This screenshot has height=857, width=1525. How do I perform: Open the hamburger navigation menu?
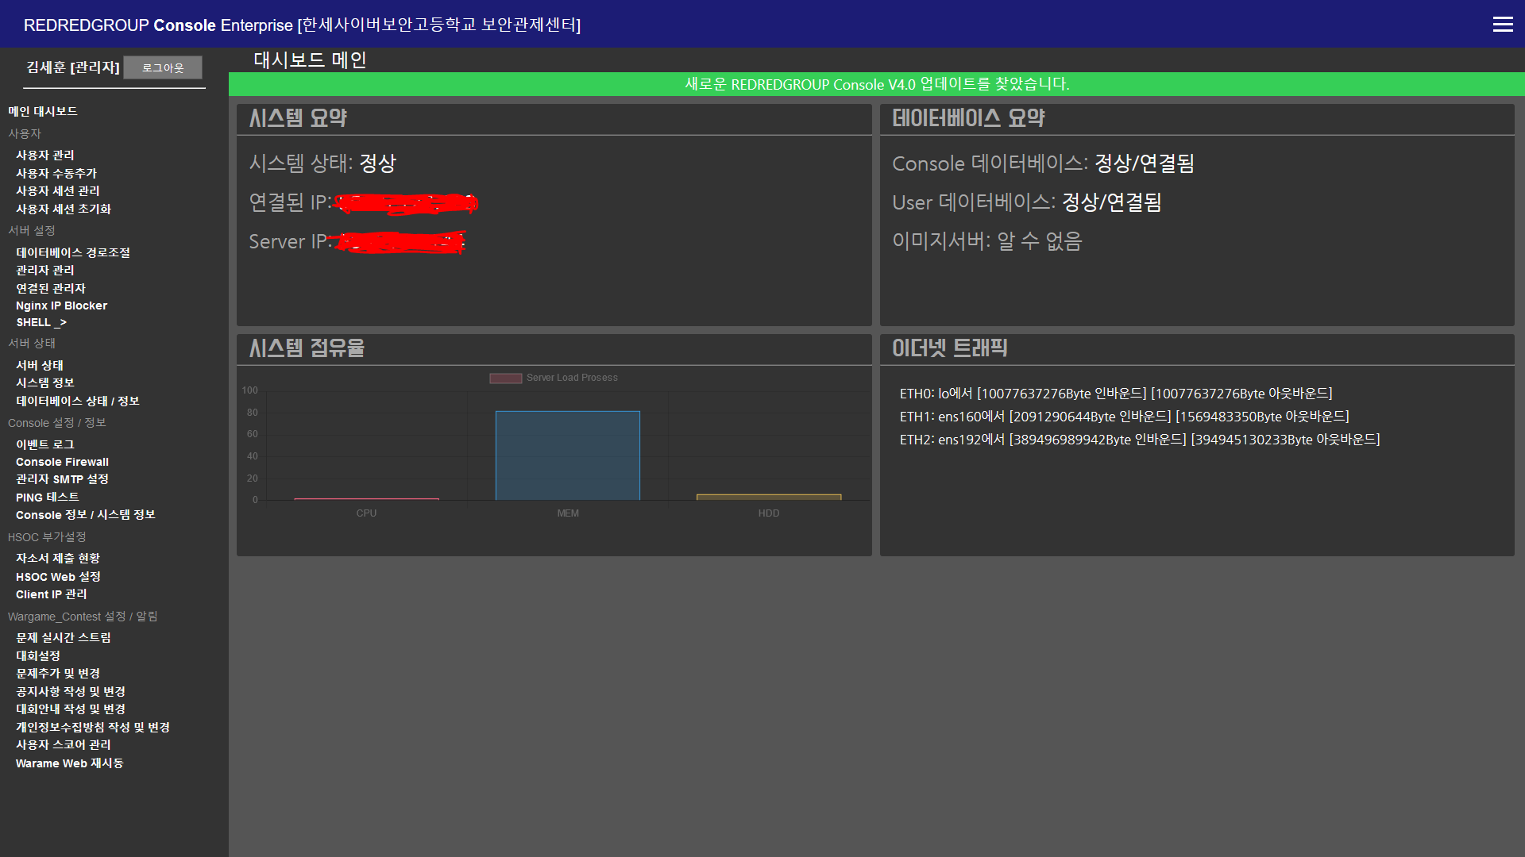(x=1503, y=25)
